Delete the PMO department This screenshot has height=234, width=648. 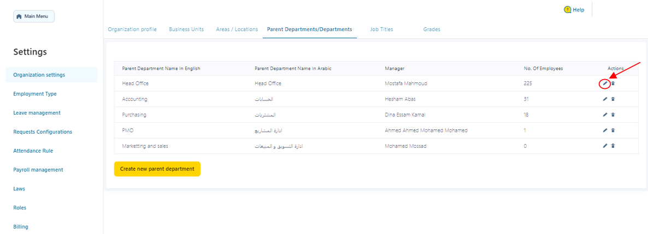(x=612, y=130)
